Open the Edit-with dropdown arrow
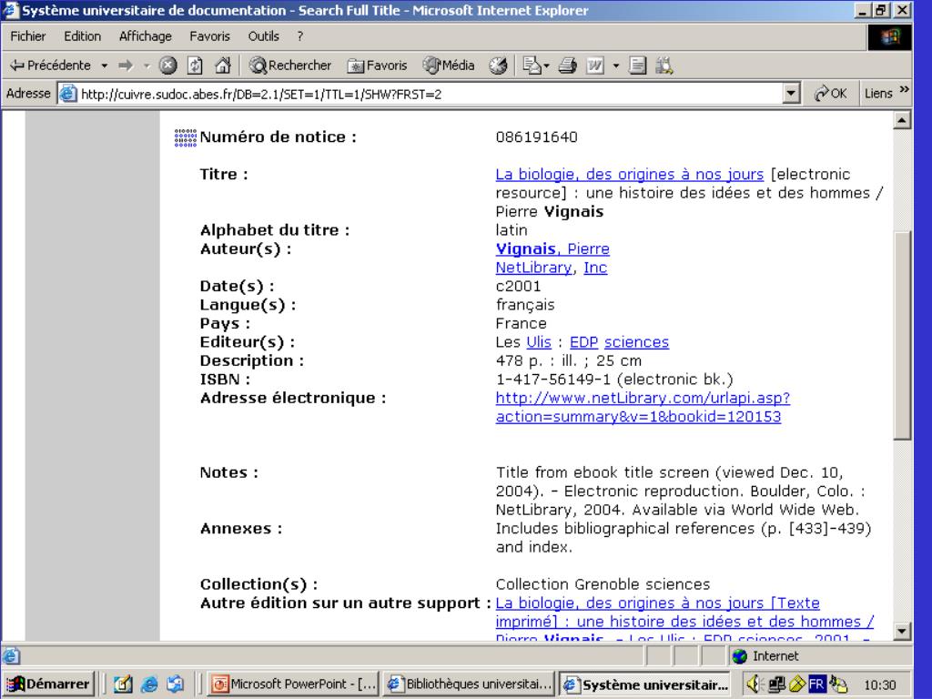 (x=616, y=66)
